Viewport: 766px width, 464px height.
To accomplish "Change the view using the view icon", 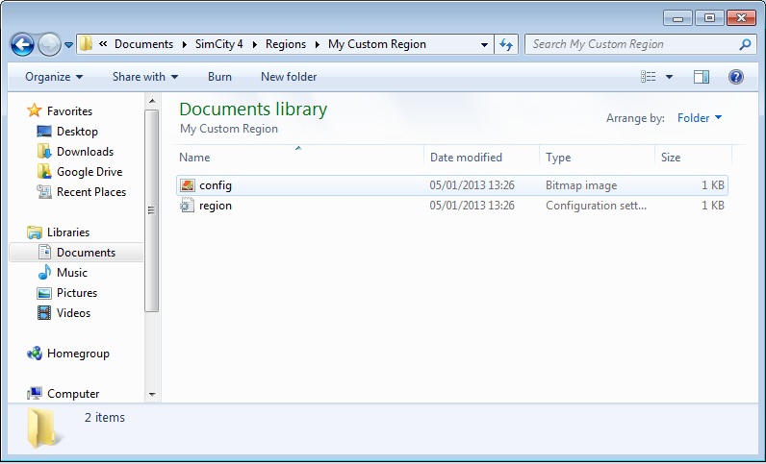I will tap(649, 77).
